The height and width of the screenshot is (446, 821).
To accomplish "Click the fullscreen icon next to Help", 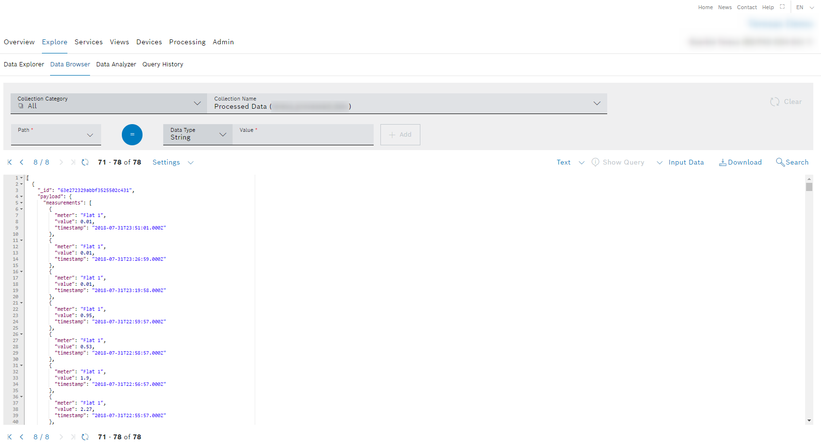I will point(782,7).
